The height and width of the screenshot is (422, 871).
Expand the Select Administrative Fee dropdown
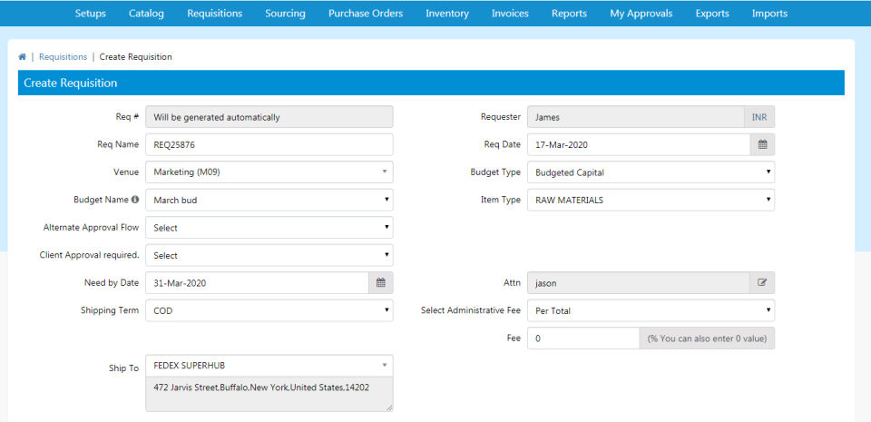click(651, 310)
